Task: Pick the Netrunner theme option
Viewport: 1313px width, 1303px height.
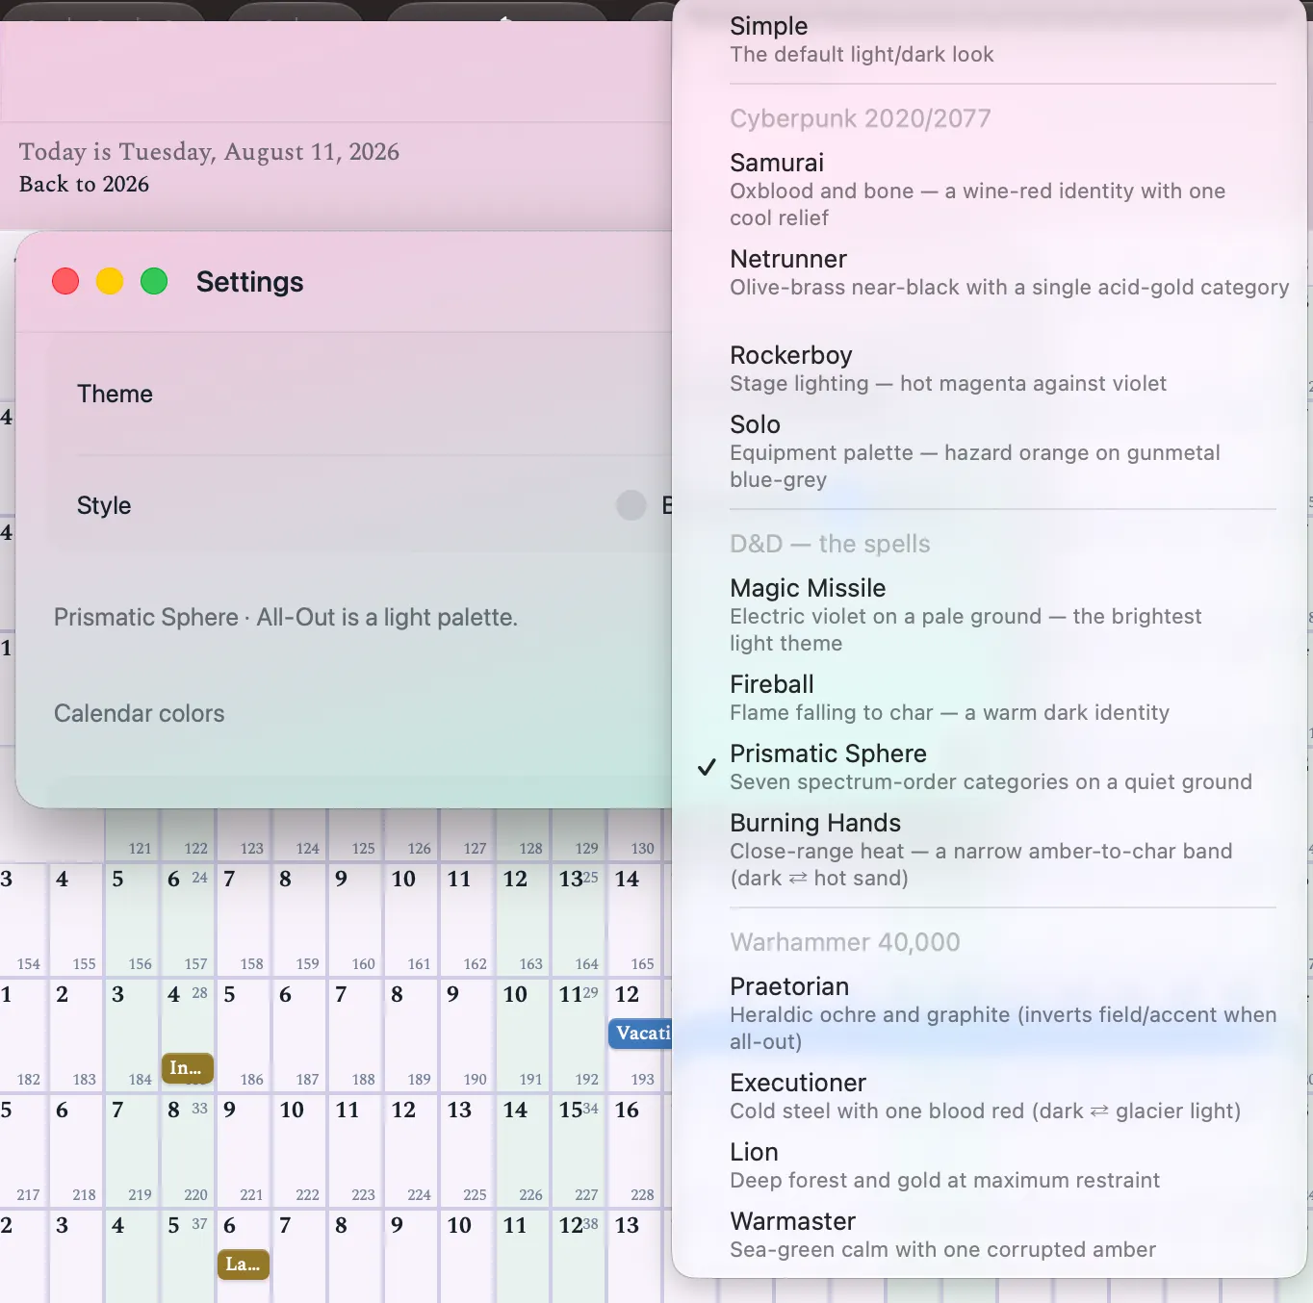Action: [990, 272]
